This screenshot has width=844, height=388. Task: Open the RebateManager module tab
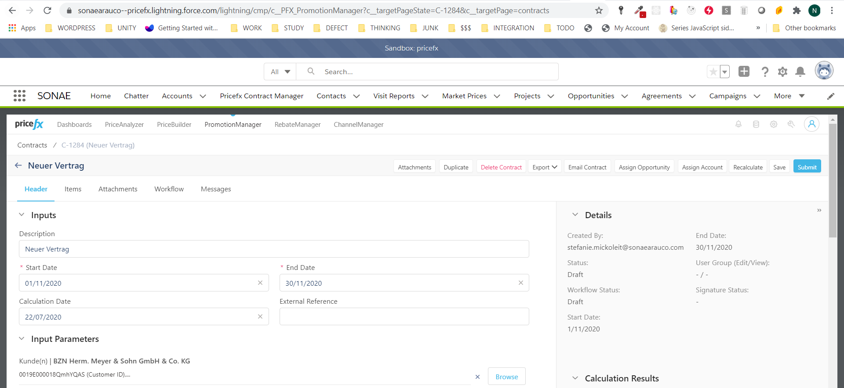coord(298,125)
